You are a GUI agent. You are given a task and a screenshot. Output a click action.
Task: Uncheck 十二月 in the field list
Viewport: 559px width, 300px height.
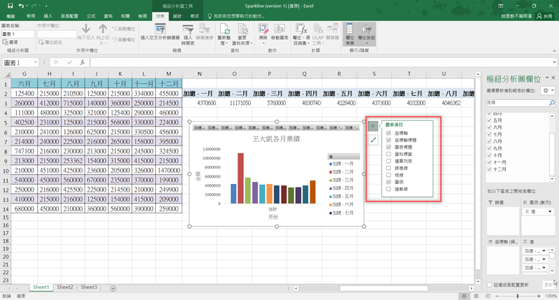point(488,169)
